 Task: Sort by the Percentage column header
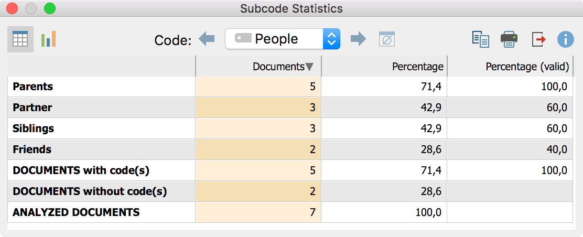point(384,66)
